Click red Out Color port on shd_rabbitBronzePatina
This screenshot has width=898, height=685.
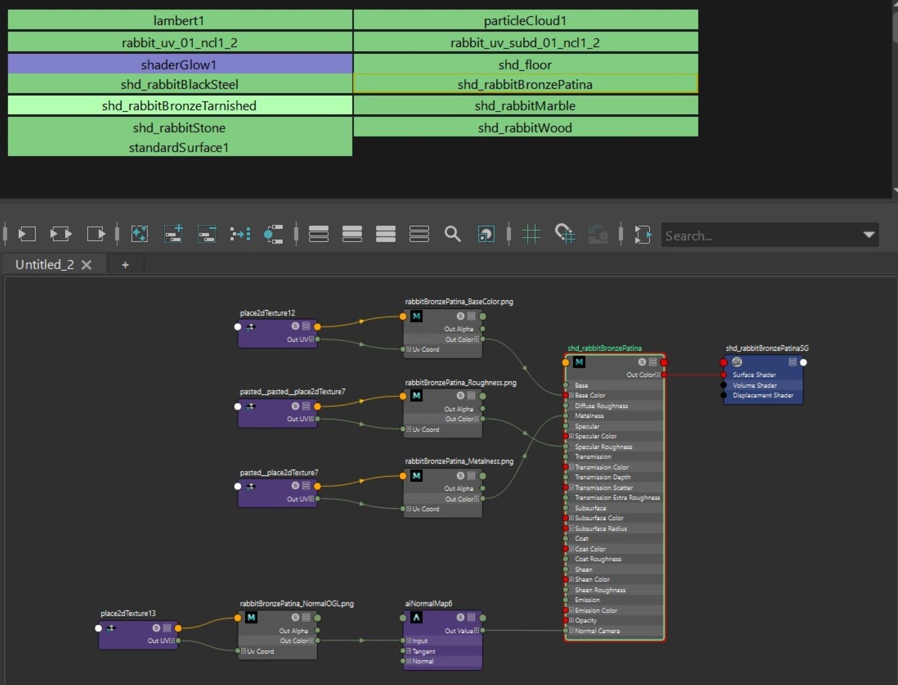point(664,374)
